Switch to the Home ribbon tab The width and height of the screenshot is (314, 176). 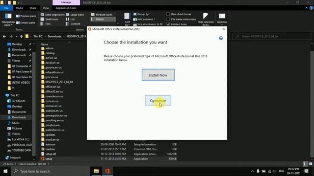coord(20,8)
